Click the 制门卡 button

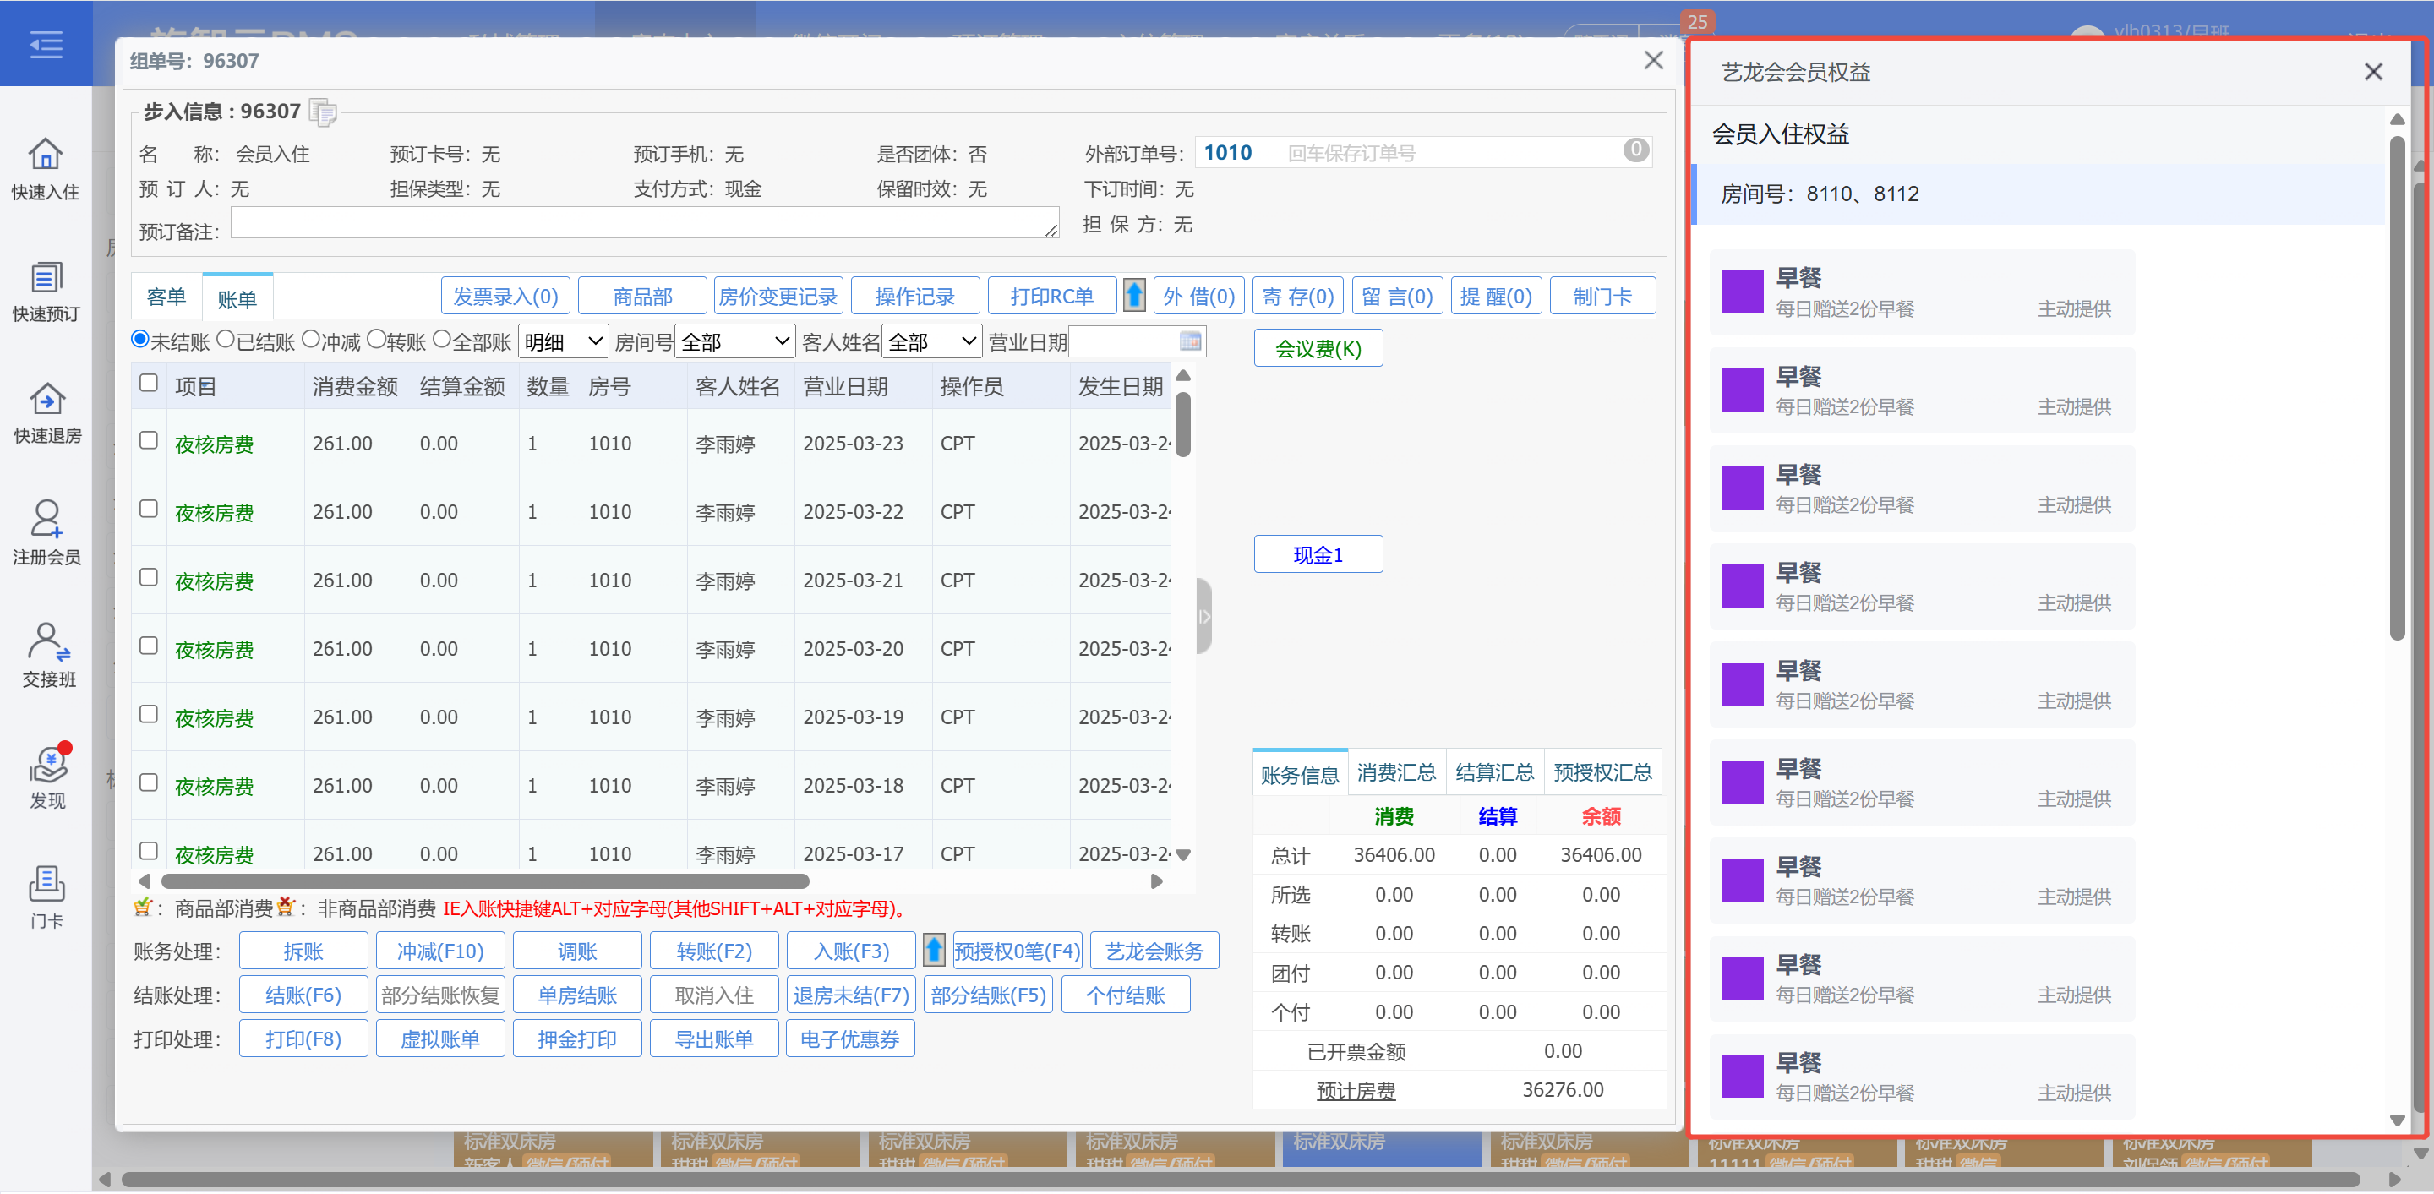pyautogui.click(x=1602, y=296)
